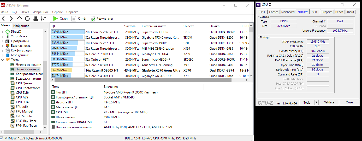
Task: Click the Back navigation arrow in AIDA64 toolbar
Action: (x=3, y=19)
